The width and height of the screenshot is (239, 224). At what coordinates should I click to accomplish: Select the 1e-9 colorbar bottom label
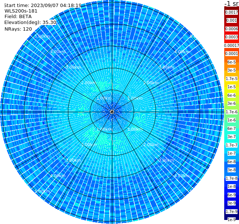click(x=232, y=220)
